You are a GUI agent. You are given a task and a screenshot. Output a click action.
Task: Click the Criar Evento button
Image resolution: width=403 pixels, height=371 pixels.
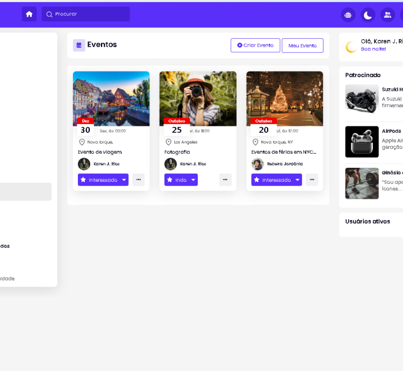[255, 45]
